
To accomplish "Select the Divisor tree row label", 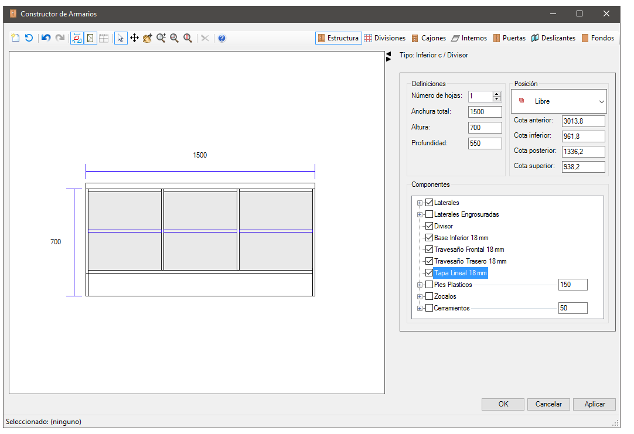I will [444, 226].
